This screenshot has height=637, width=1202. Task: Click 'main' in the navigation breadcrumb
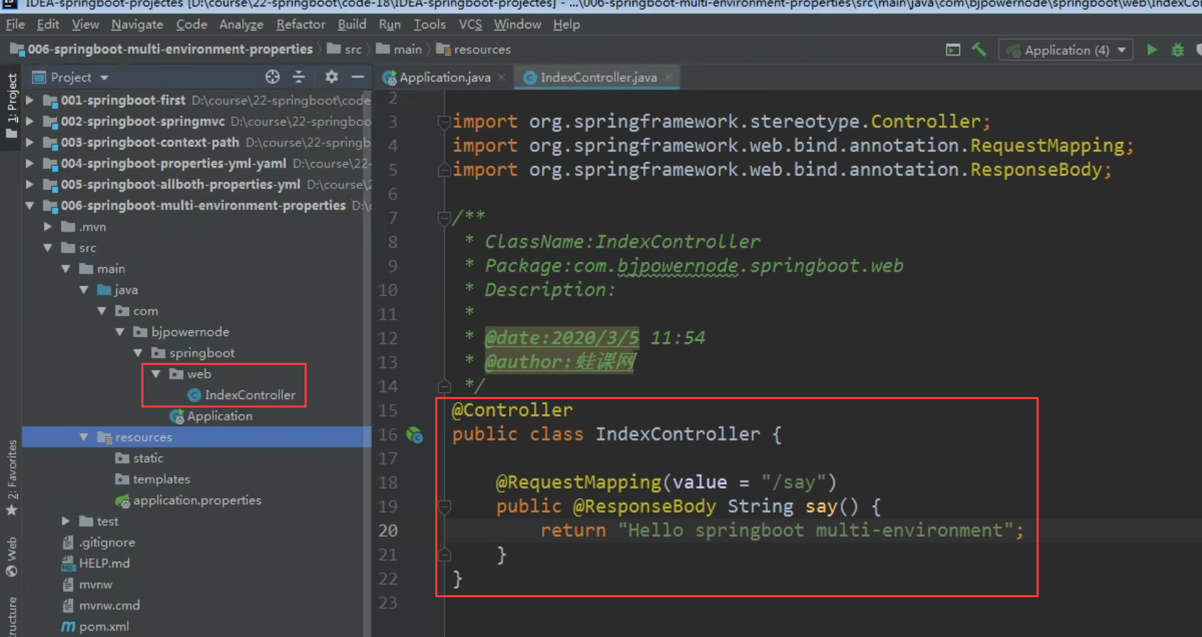(x=408, y=49)
